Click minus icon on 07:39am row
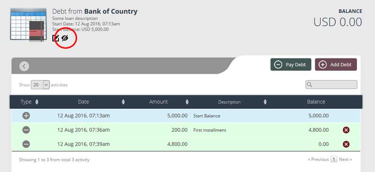375x172 pixels. [26, 144]
